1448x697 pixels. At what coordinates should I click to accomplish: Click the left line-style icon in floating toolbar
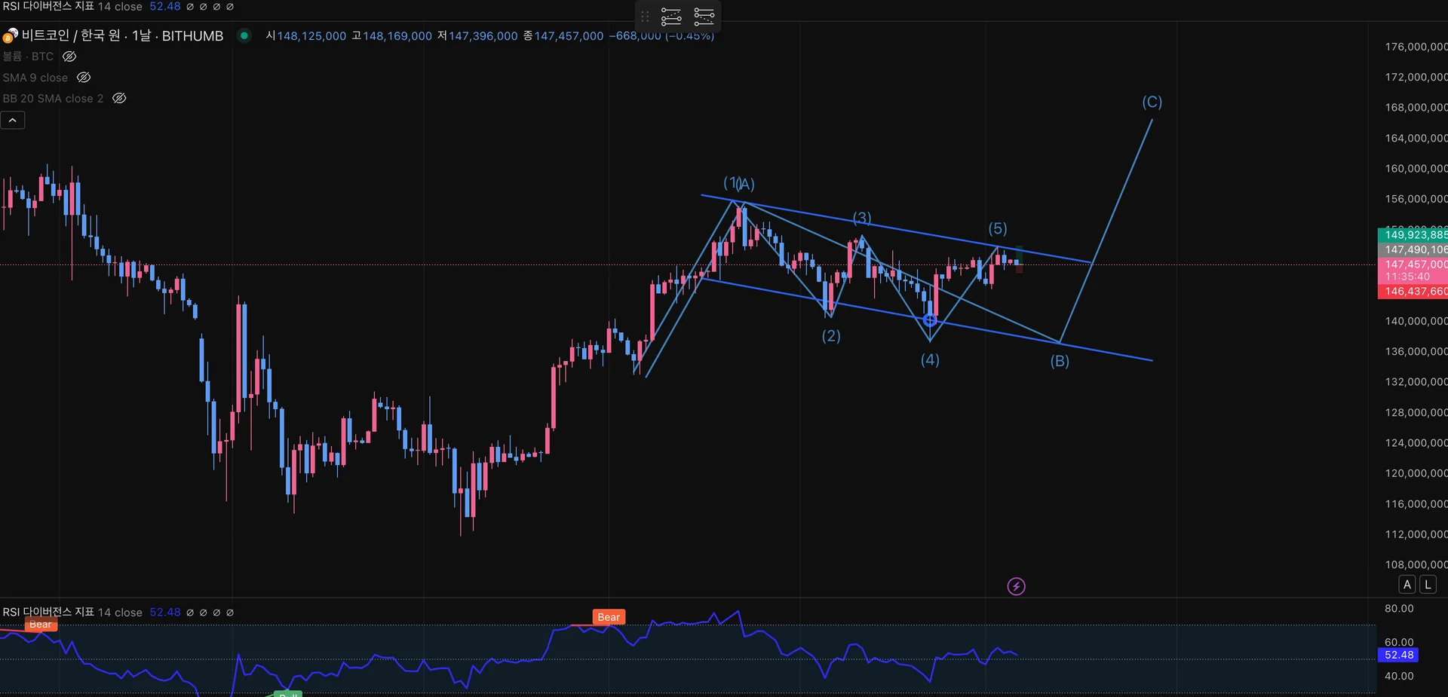[671, 17]
